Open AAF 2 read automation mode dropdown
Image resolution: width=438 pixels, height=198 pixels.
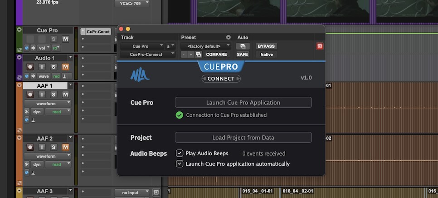(x=58, y=164)
